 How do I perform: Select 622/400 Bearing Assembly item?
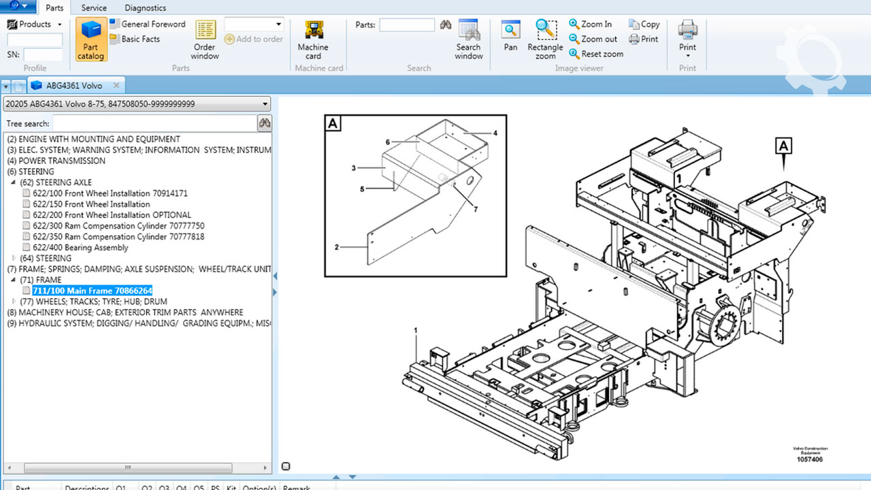(x=80, y=248)
